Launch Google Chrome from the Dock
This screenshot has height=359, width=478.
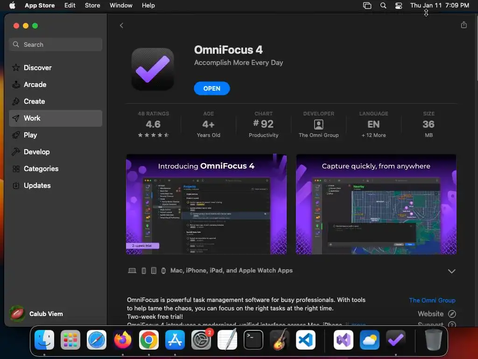149,340
